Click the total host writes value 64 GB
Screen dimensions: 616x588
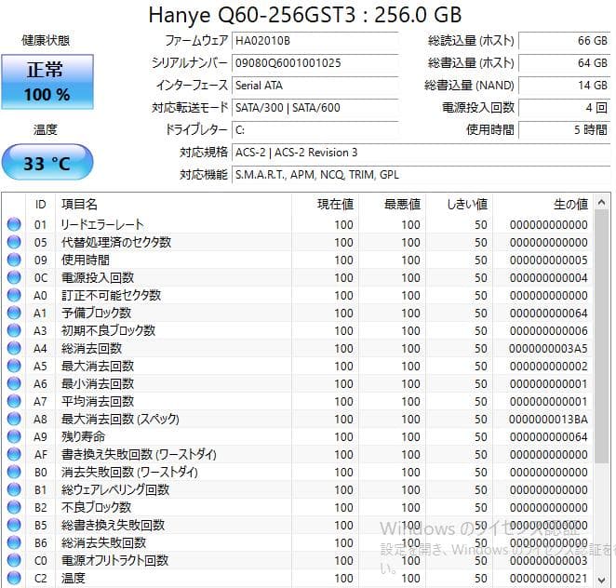564,63
